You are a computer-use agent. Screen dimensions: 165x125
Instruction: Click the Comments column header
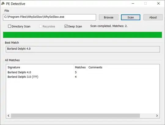click(95, 67)
